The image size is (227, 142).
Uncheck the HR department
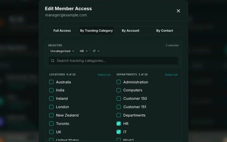pyautogui.click(x=118, y=124)
